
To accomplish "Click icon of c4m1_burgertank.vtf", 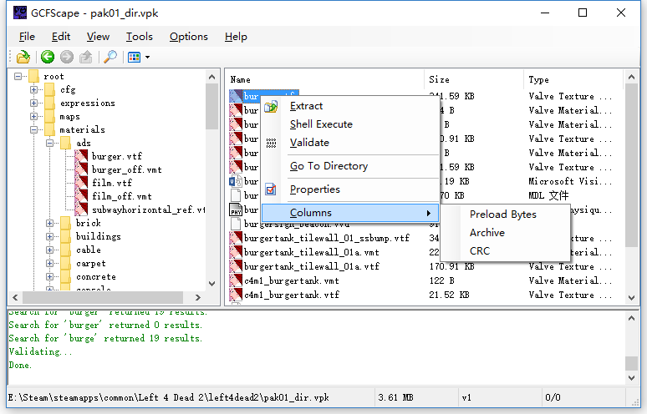I will pos(236,295).
